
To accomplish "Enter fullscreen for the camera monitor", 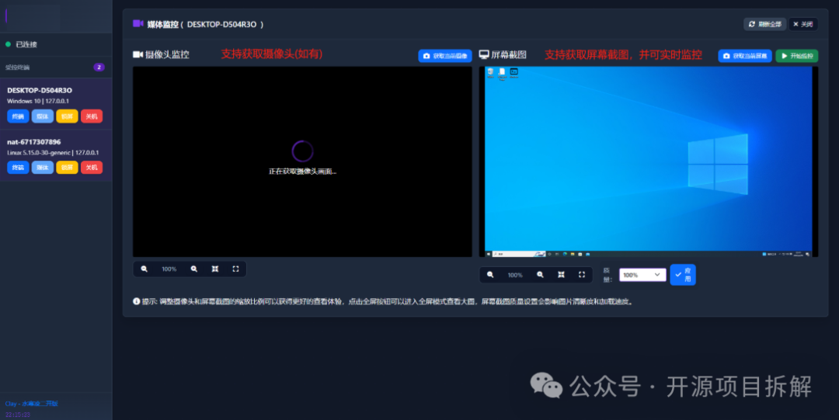I will [x=235, y=269].
